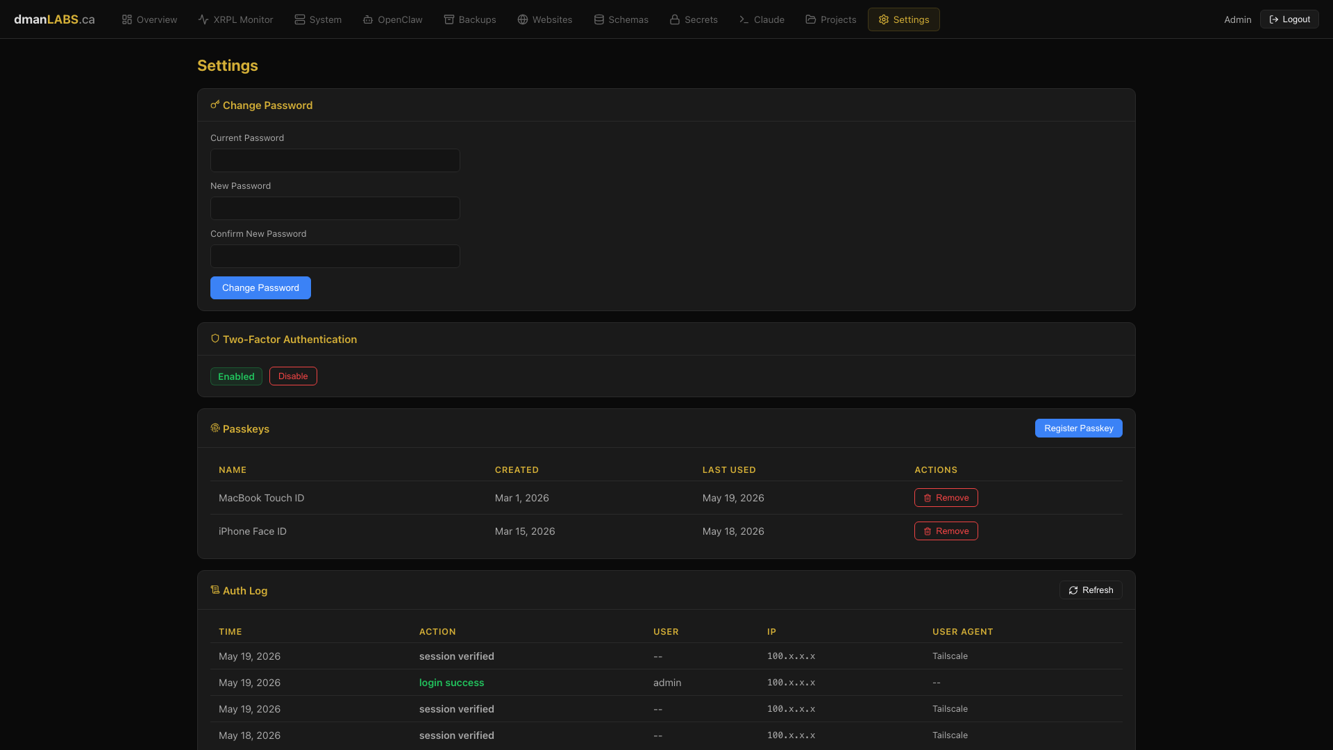Screen dimensions: 1333x750
Task: Remove the MacBook Touch ID passkey
Action: (946, 498)
